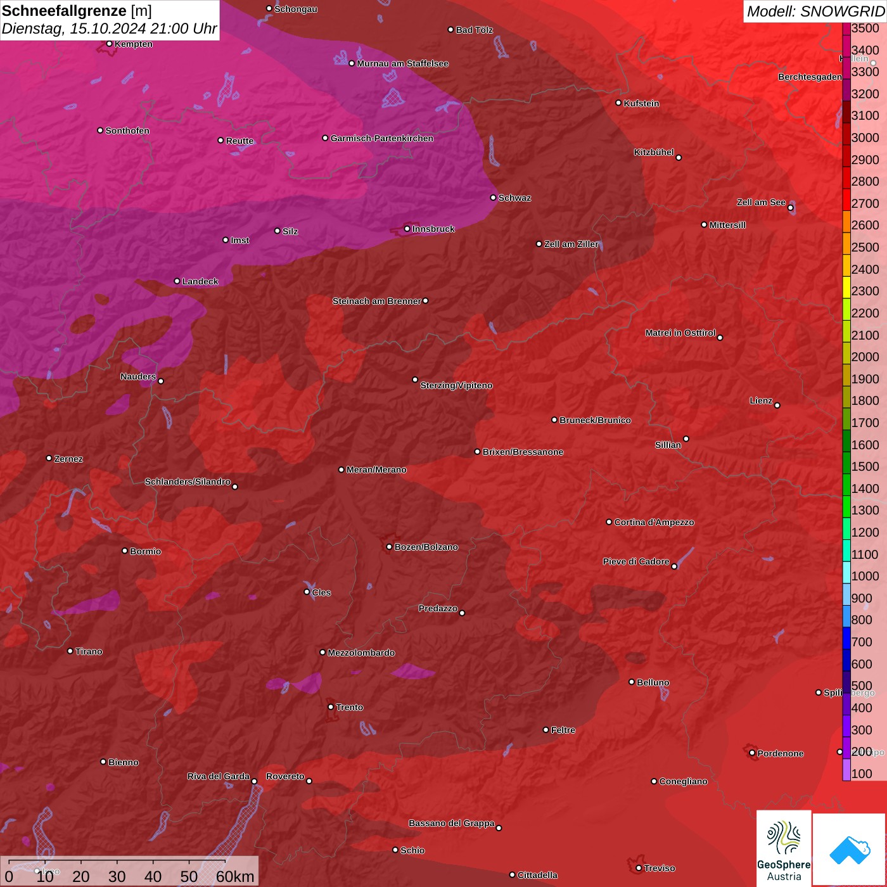Click the Bassano del Grappa label
The width and height of the screenshot is (887, 887).
[x=452, y=823]
